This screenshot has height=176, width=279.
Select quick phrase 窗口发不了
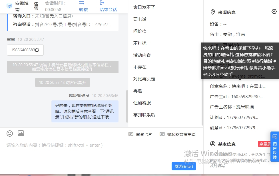[144, 7]
